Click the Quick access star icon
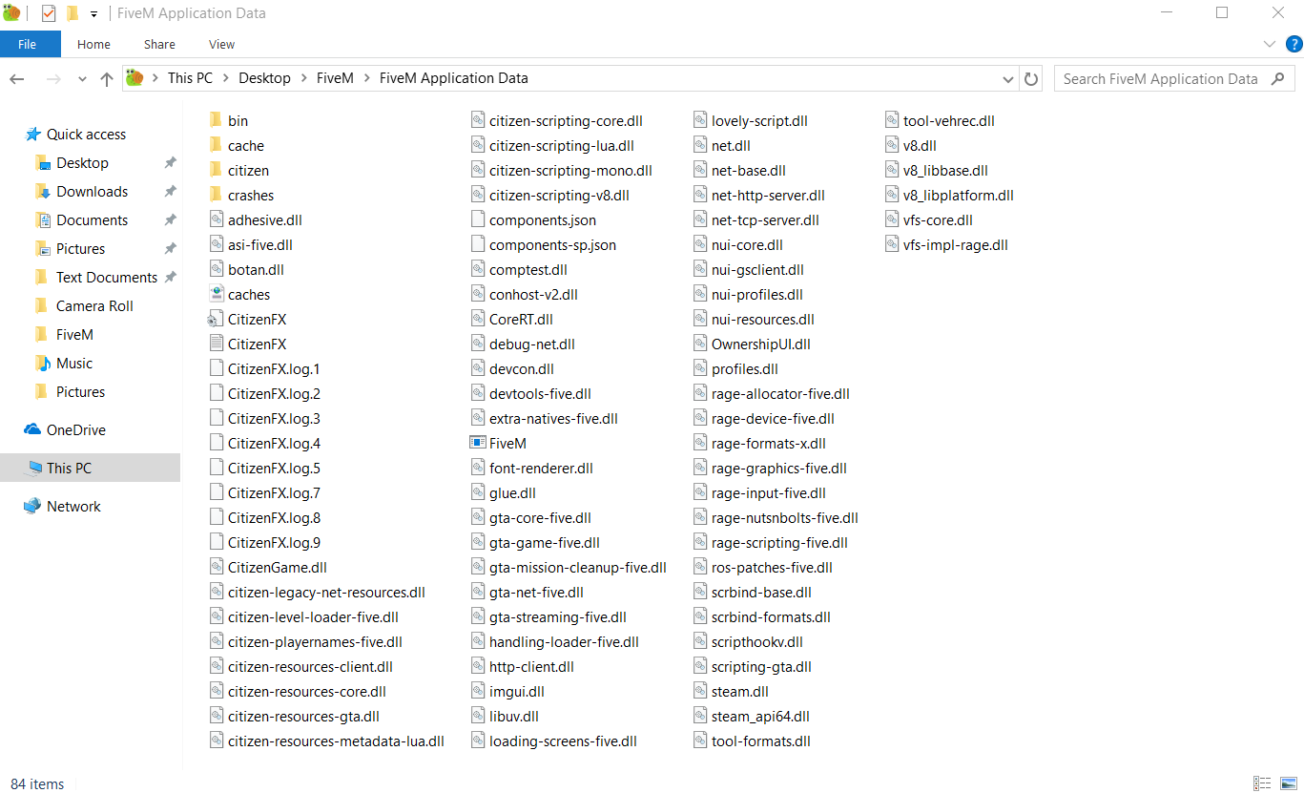 pyautogui.click(x=32, y=134)
